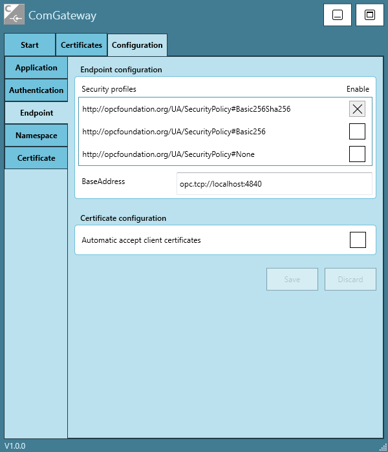Open the Application settings section
Viewport: 388px width, 452px height.
click(36, 68)
